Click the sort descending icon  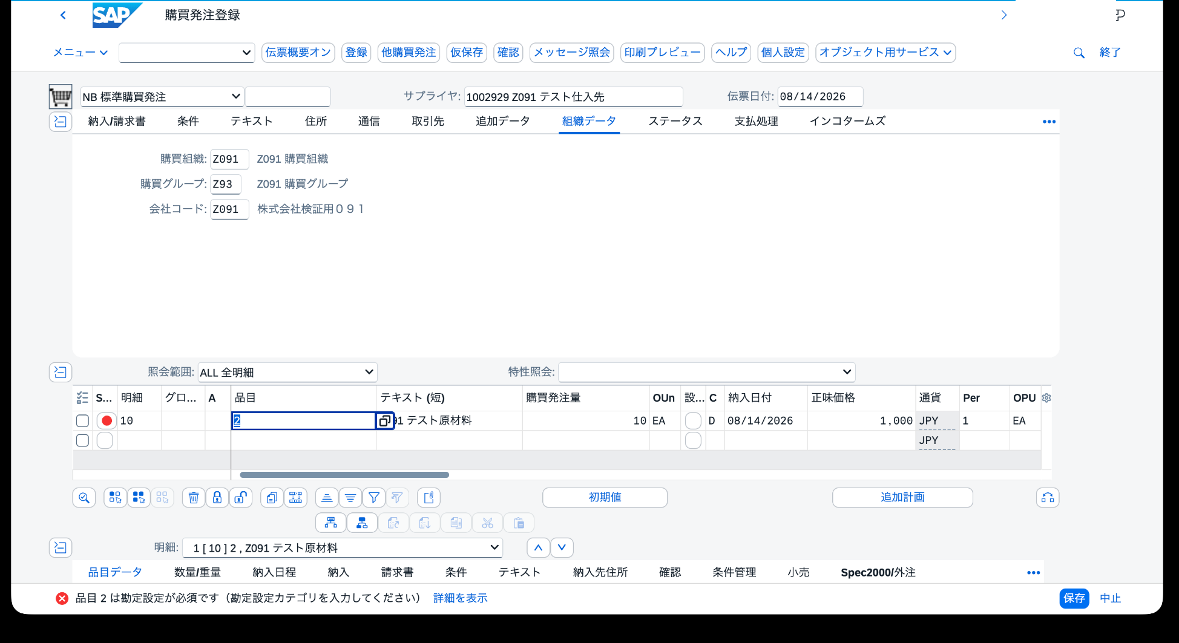(x=350, y=498)
